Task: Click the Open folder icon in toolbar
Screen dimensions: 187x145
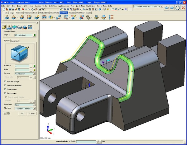Action: [x=7, y=9]
